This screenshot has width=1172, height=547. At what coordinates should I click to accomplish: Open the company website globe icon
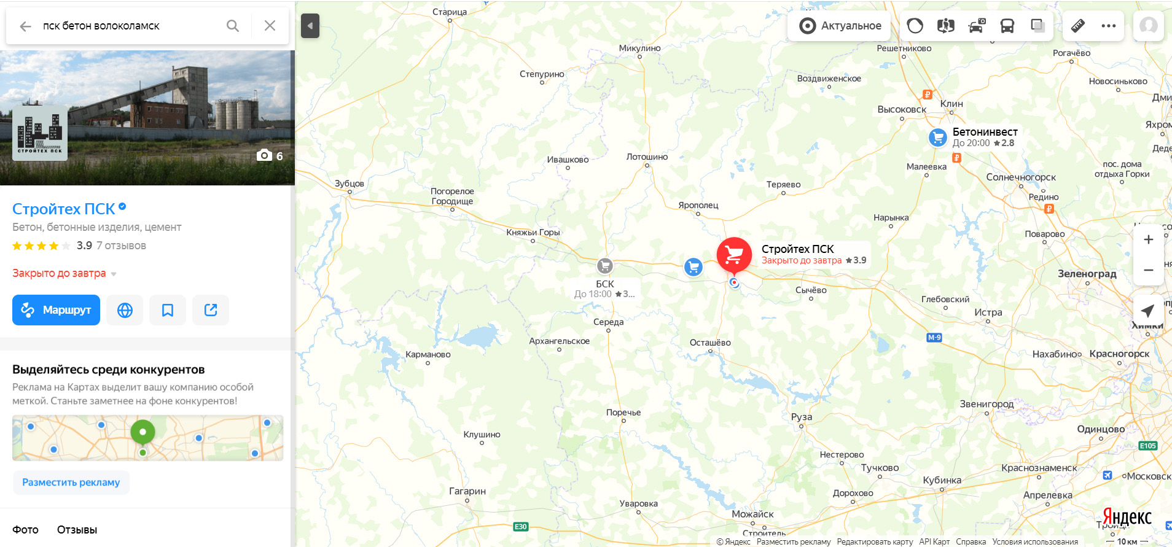(x=125, y=310)
